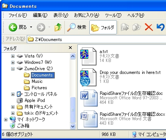Close the フォルダ side pane
This screenshot has height=140, width=166.
pyautogui.click(x=70, y=48)
